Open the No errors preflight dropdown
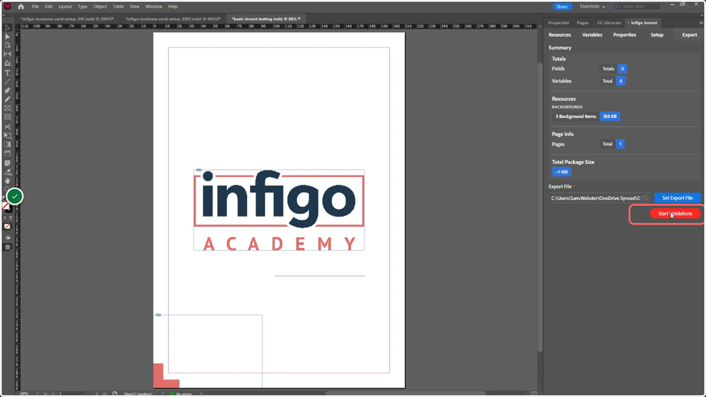The image size is (706, 397). click(201, 393)
